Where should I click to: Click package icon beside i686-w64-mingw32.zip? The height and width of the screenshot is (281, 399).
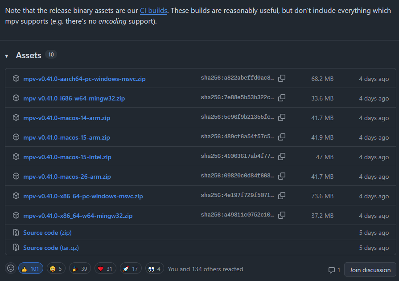16,98
